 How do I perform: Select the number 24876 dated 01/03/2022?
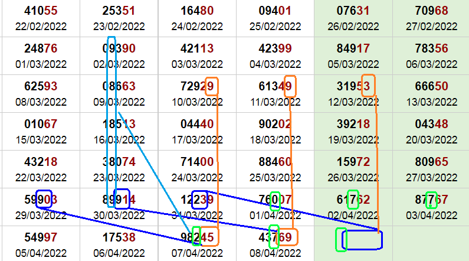(41, 48)
